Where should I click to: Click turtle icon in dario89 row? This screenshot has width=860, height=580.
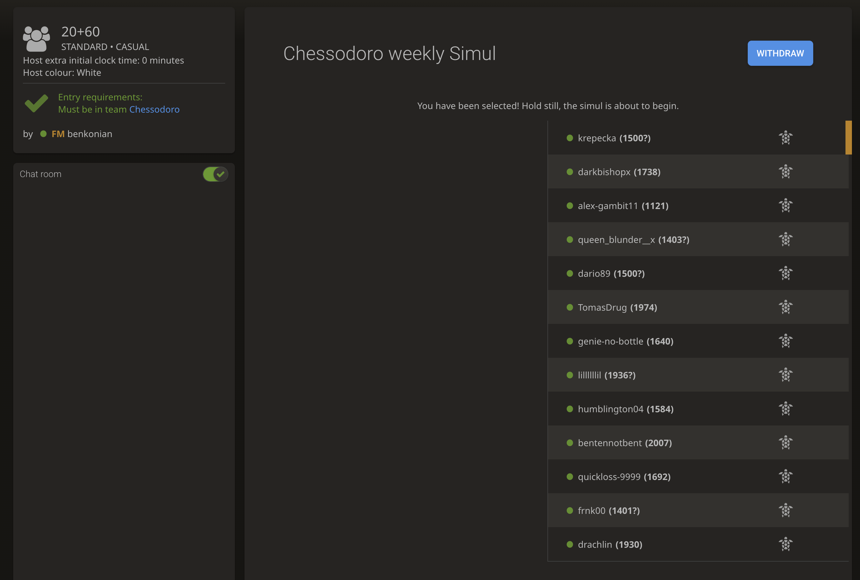point(785,273)
